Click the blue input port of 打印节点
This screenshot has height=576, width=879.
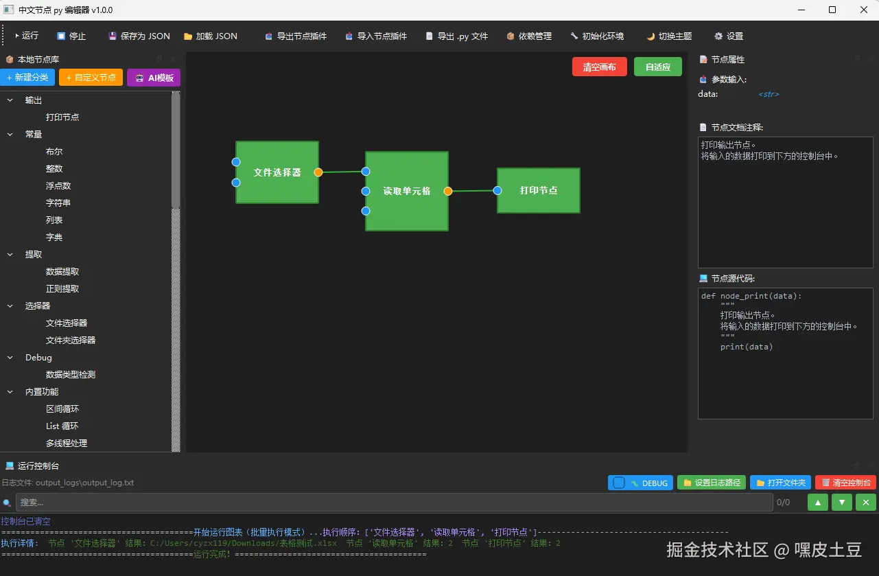pyautogui.click(x=497, y=190)
